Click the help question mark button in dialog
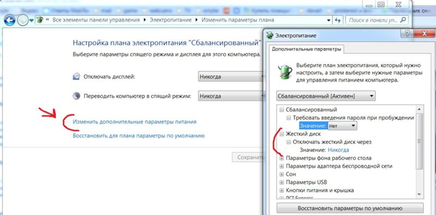 click(x=407, y=34)
